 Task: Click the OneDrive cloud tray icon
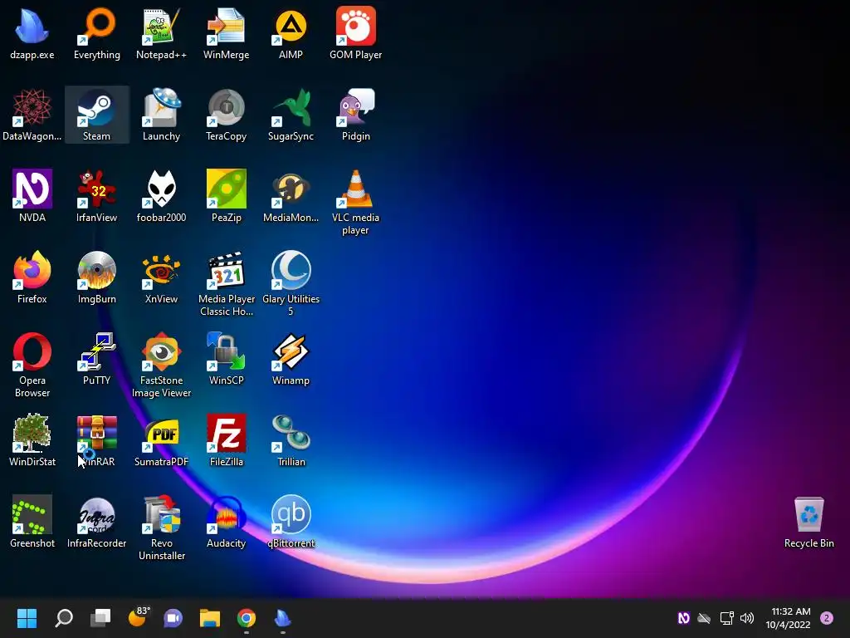point(704,618)
